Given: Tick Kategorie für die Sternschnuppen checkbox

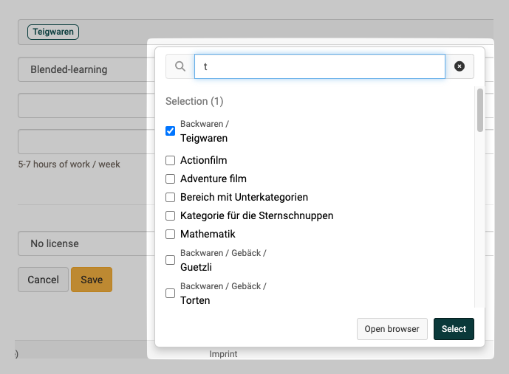Looking at the screenshot, I should click(170, 216).
